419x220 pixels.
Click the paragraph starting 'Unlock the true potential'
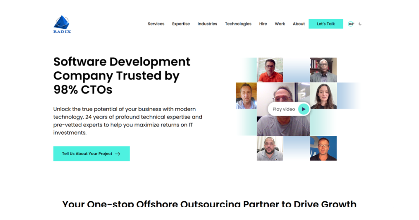click(x=128, y=121)
